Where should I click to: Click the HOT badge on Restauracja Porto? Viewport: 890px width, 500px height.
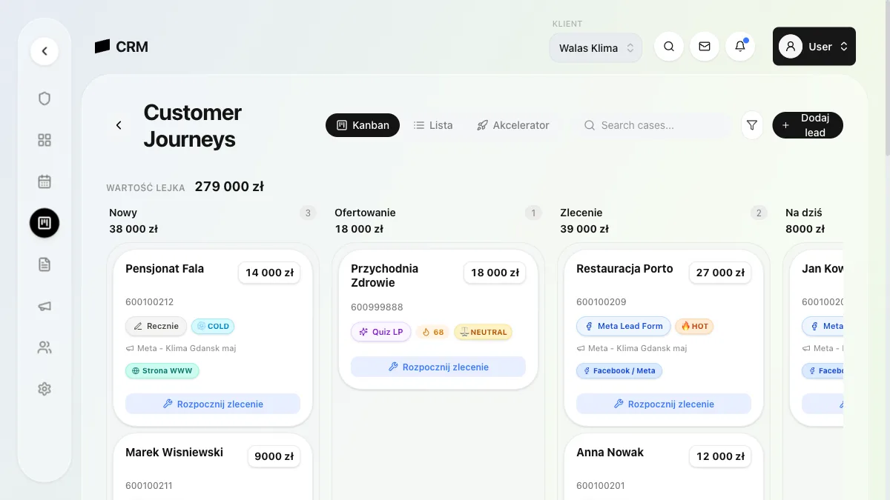tap(694, 326)
